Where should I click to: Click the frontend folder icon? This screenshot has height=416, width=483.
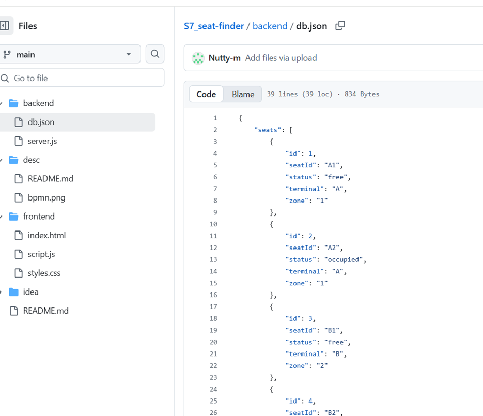tap(14, 217)
